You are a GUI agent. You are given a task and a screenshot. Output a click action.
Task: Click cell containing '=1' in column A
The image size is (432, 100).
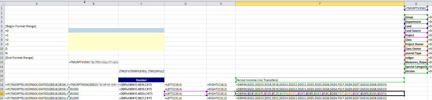point(37,35)
